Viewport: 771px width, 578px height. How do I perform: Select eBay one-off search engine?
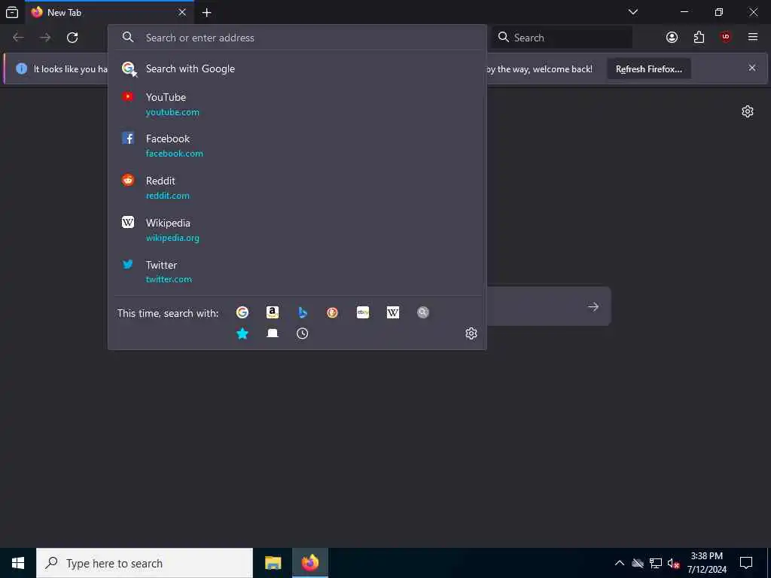pos(363,312)
